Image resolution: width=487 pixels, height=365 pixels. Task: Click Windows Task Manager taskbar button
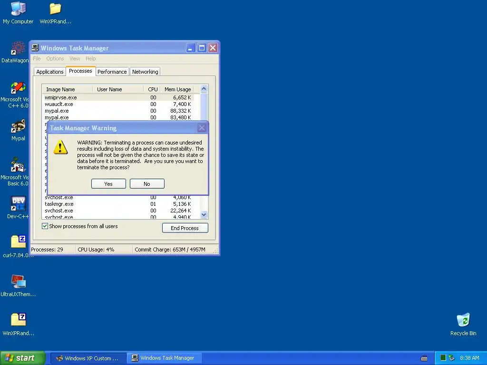[x=164, y=358]
